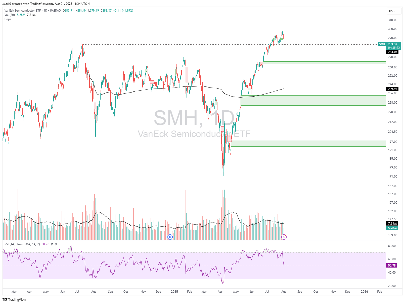This screenshot has height=304, width=405.
Task: Click the open value O282.91 in legend
Action: 68,11
